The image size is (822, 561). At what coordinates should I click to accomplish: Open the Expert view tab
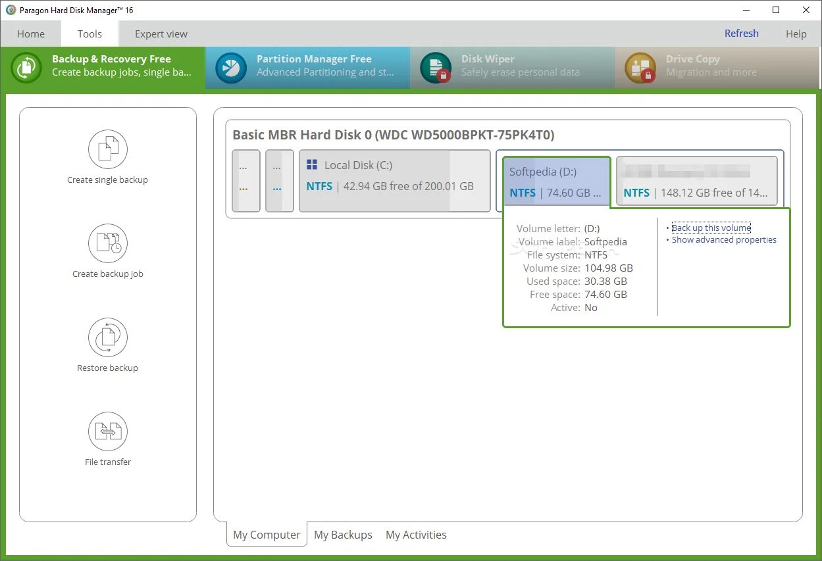click(x=161, y=34)
